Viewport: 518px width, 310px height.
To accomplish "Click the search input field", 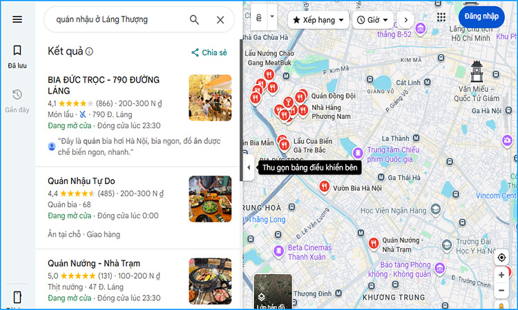I will [x=119, y=20].
